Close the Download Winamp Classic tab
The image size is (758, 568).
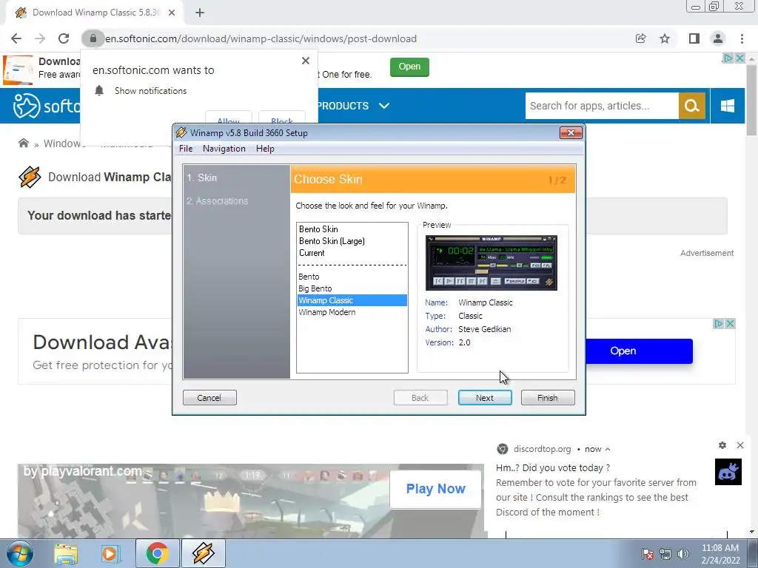click(x=172, y=13)
